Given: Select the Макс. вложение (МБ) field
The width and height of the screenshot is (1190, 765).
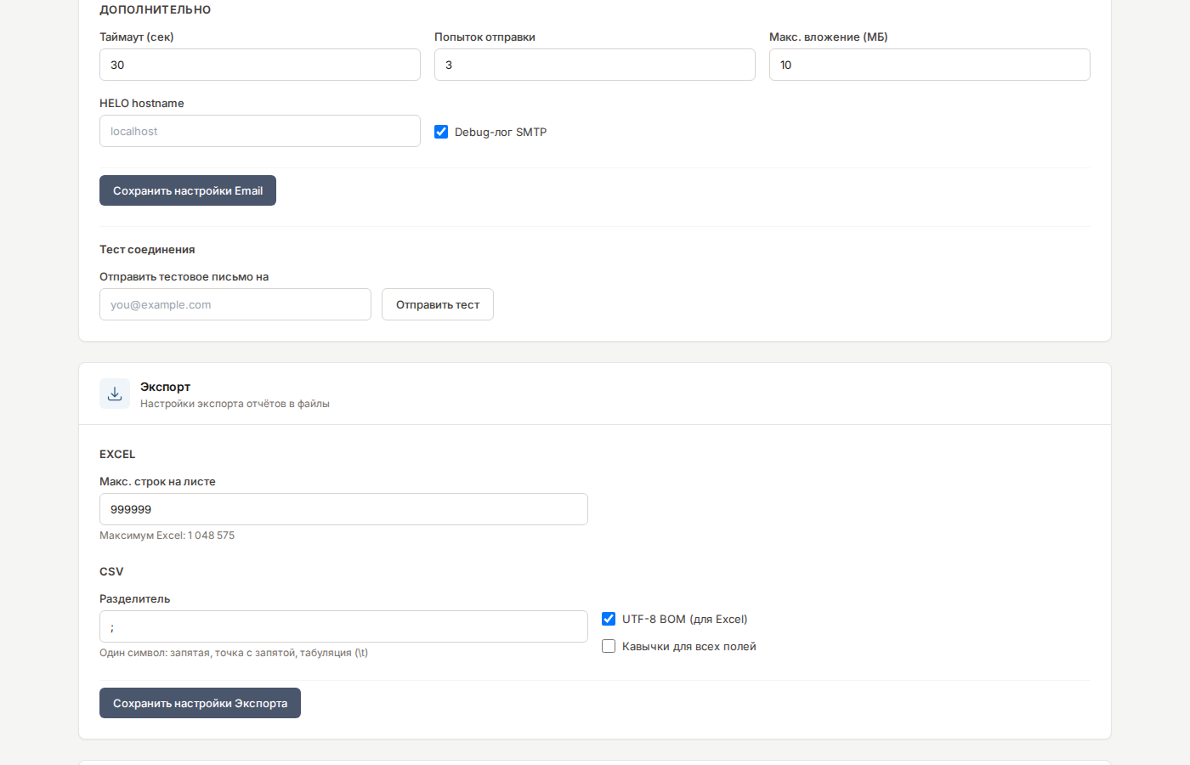Looking at the screenshot, I should pyautogui.click(x=929, y=65).
